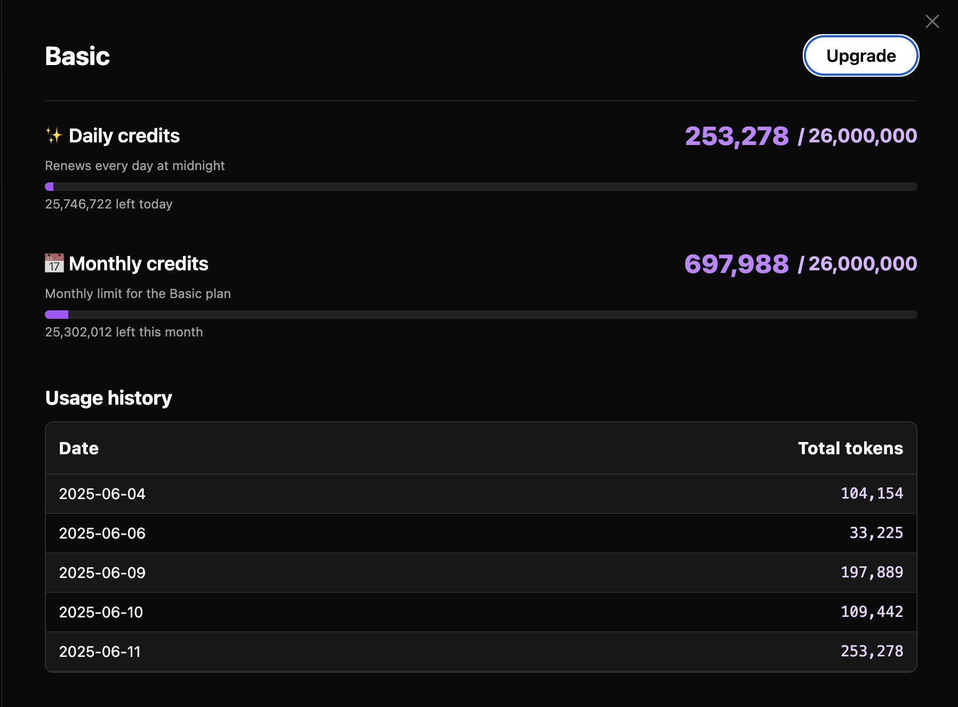Click the daily usage count 253,278
This screenshot has width=958, height=707.
pos(737,136)
